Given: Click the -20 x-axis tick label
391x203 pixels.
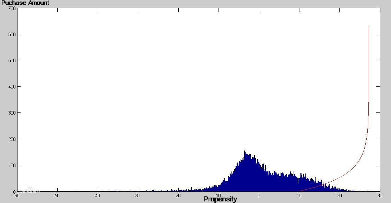Looking at the screenshot, I should click(x=178, y=196).
